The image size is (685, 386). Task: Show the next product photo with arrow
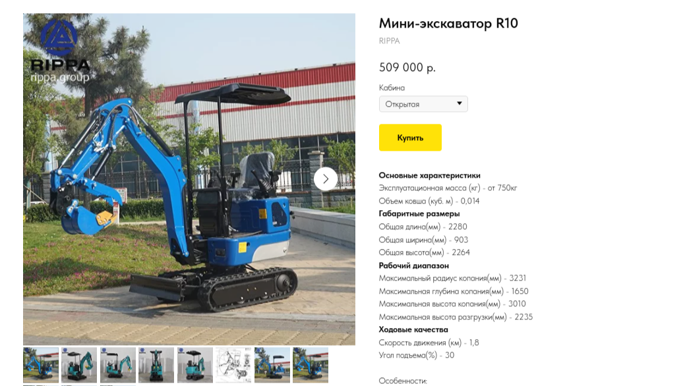326,179
